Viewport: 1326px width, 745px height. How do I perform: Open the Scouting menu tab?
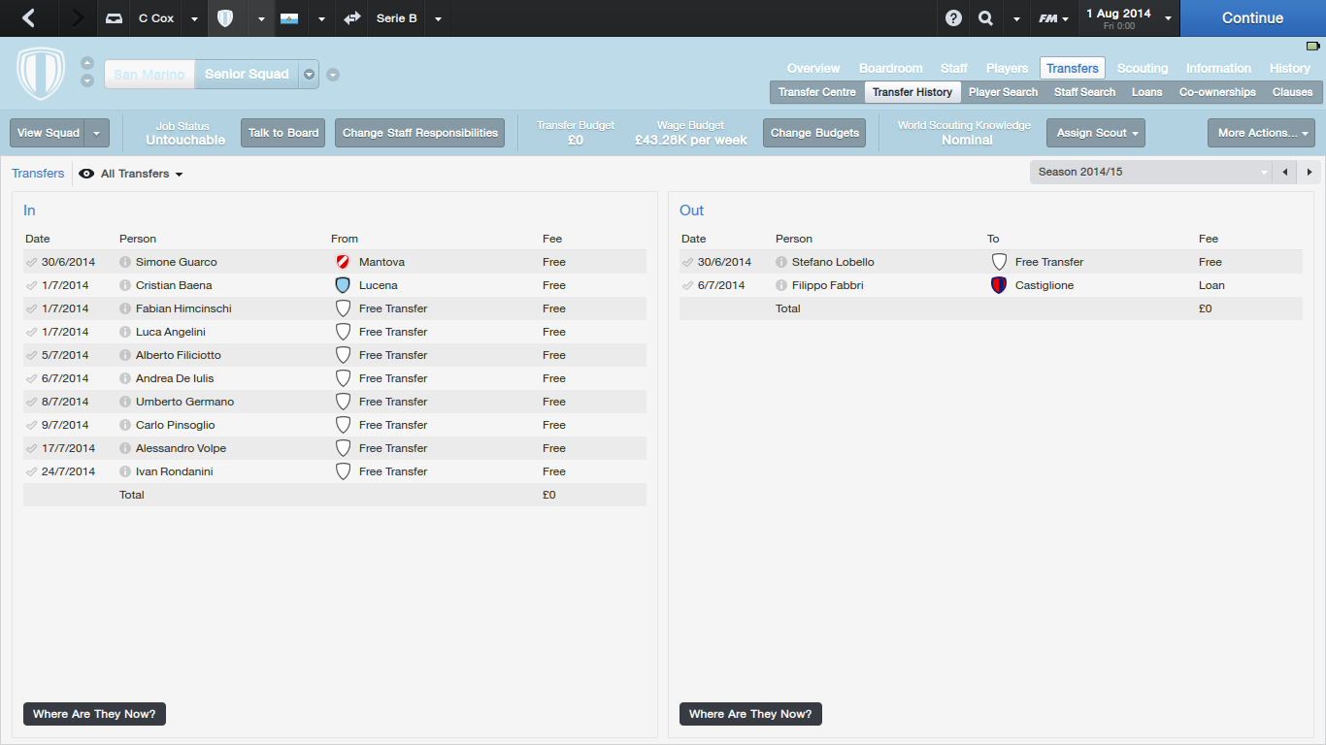coord(1142,68)
